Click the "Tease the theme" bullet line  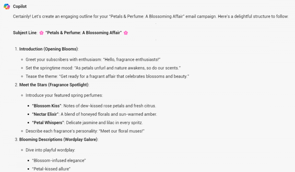pos(107,76)
